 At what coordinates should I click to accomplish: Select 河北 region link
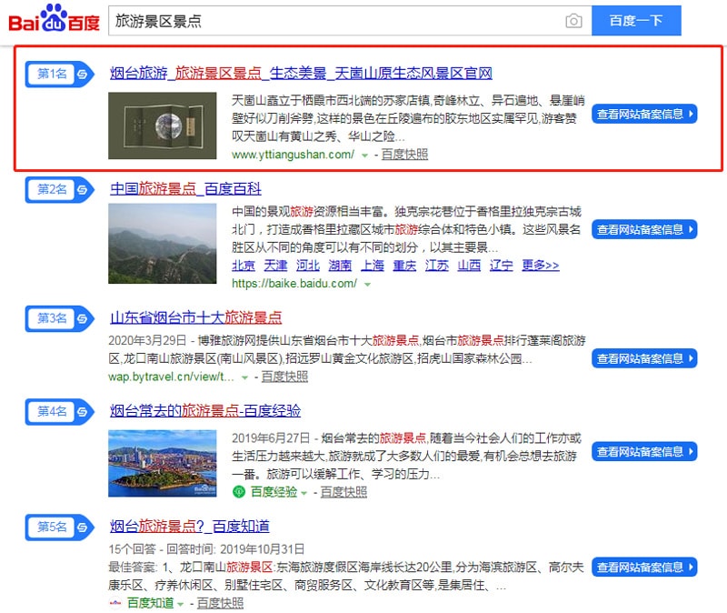pos(308,266)
